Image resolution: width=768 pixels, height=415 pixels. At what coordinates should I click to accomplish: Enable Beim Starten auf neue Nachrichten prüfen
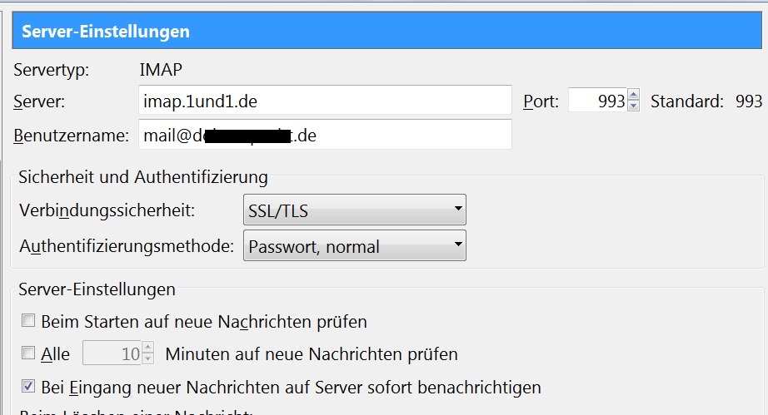[x=29, y=320]
